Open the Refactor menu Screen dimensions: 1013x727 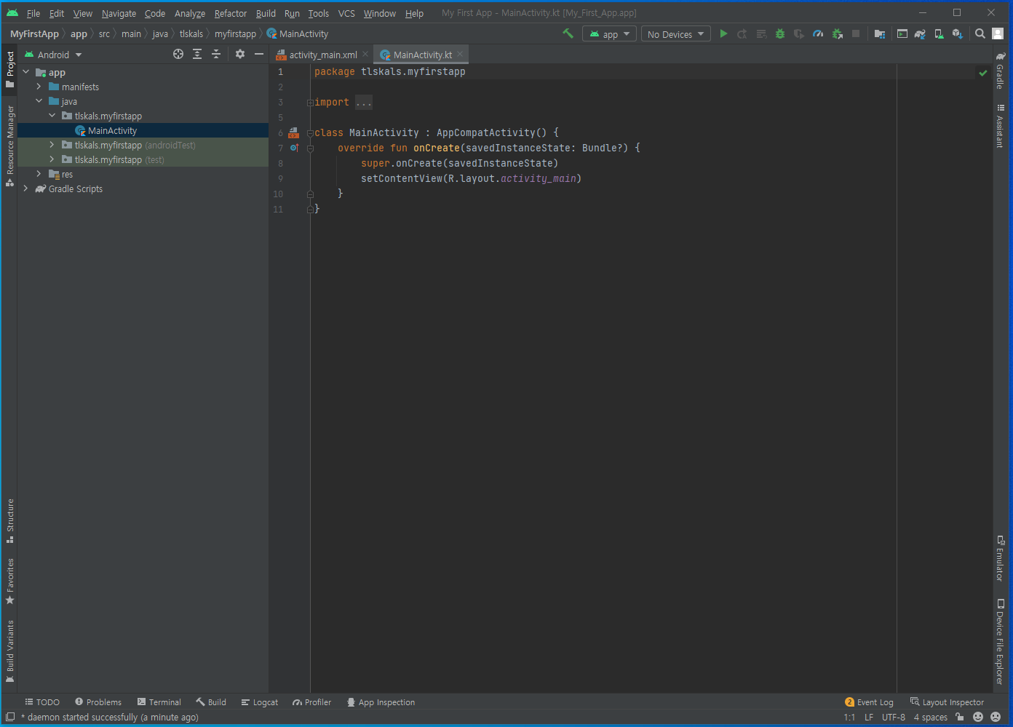(230, 13)
